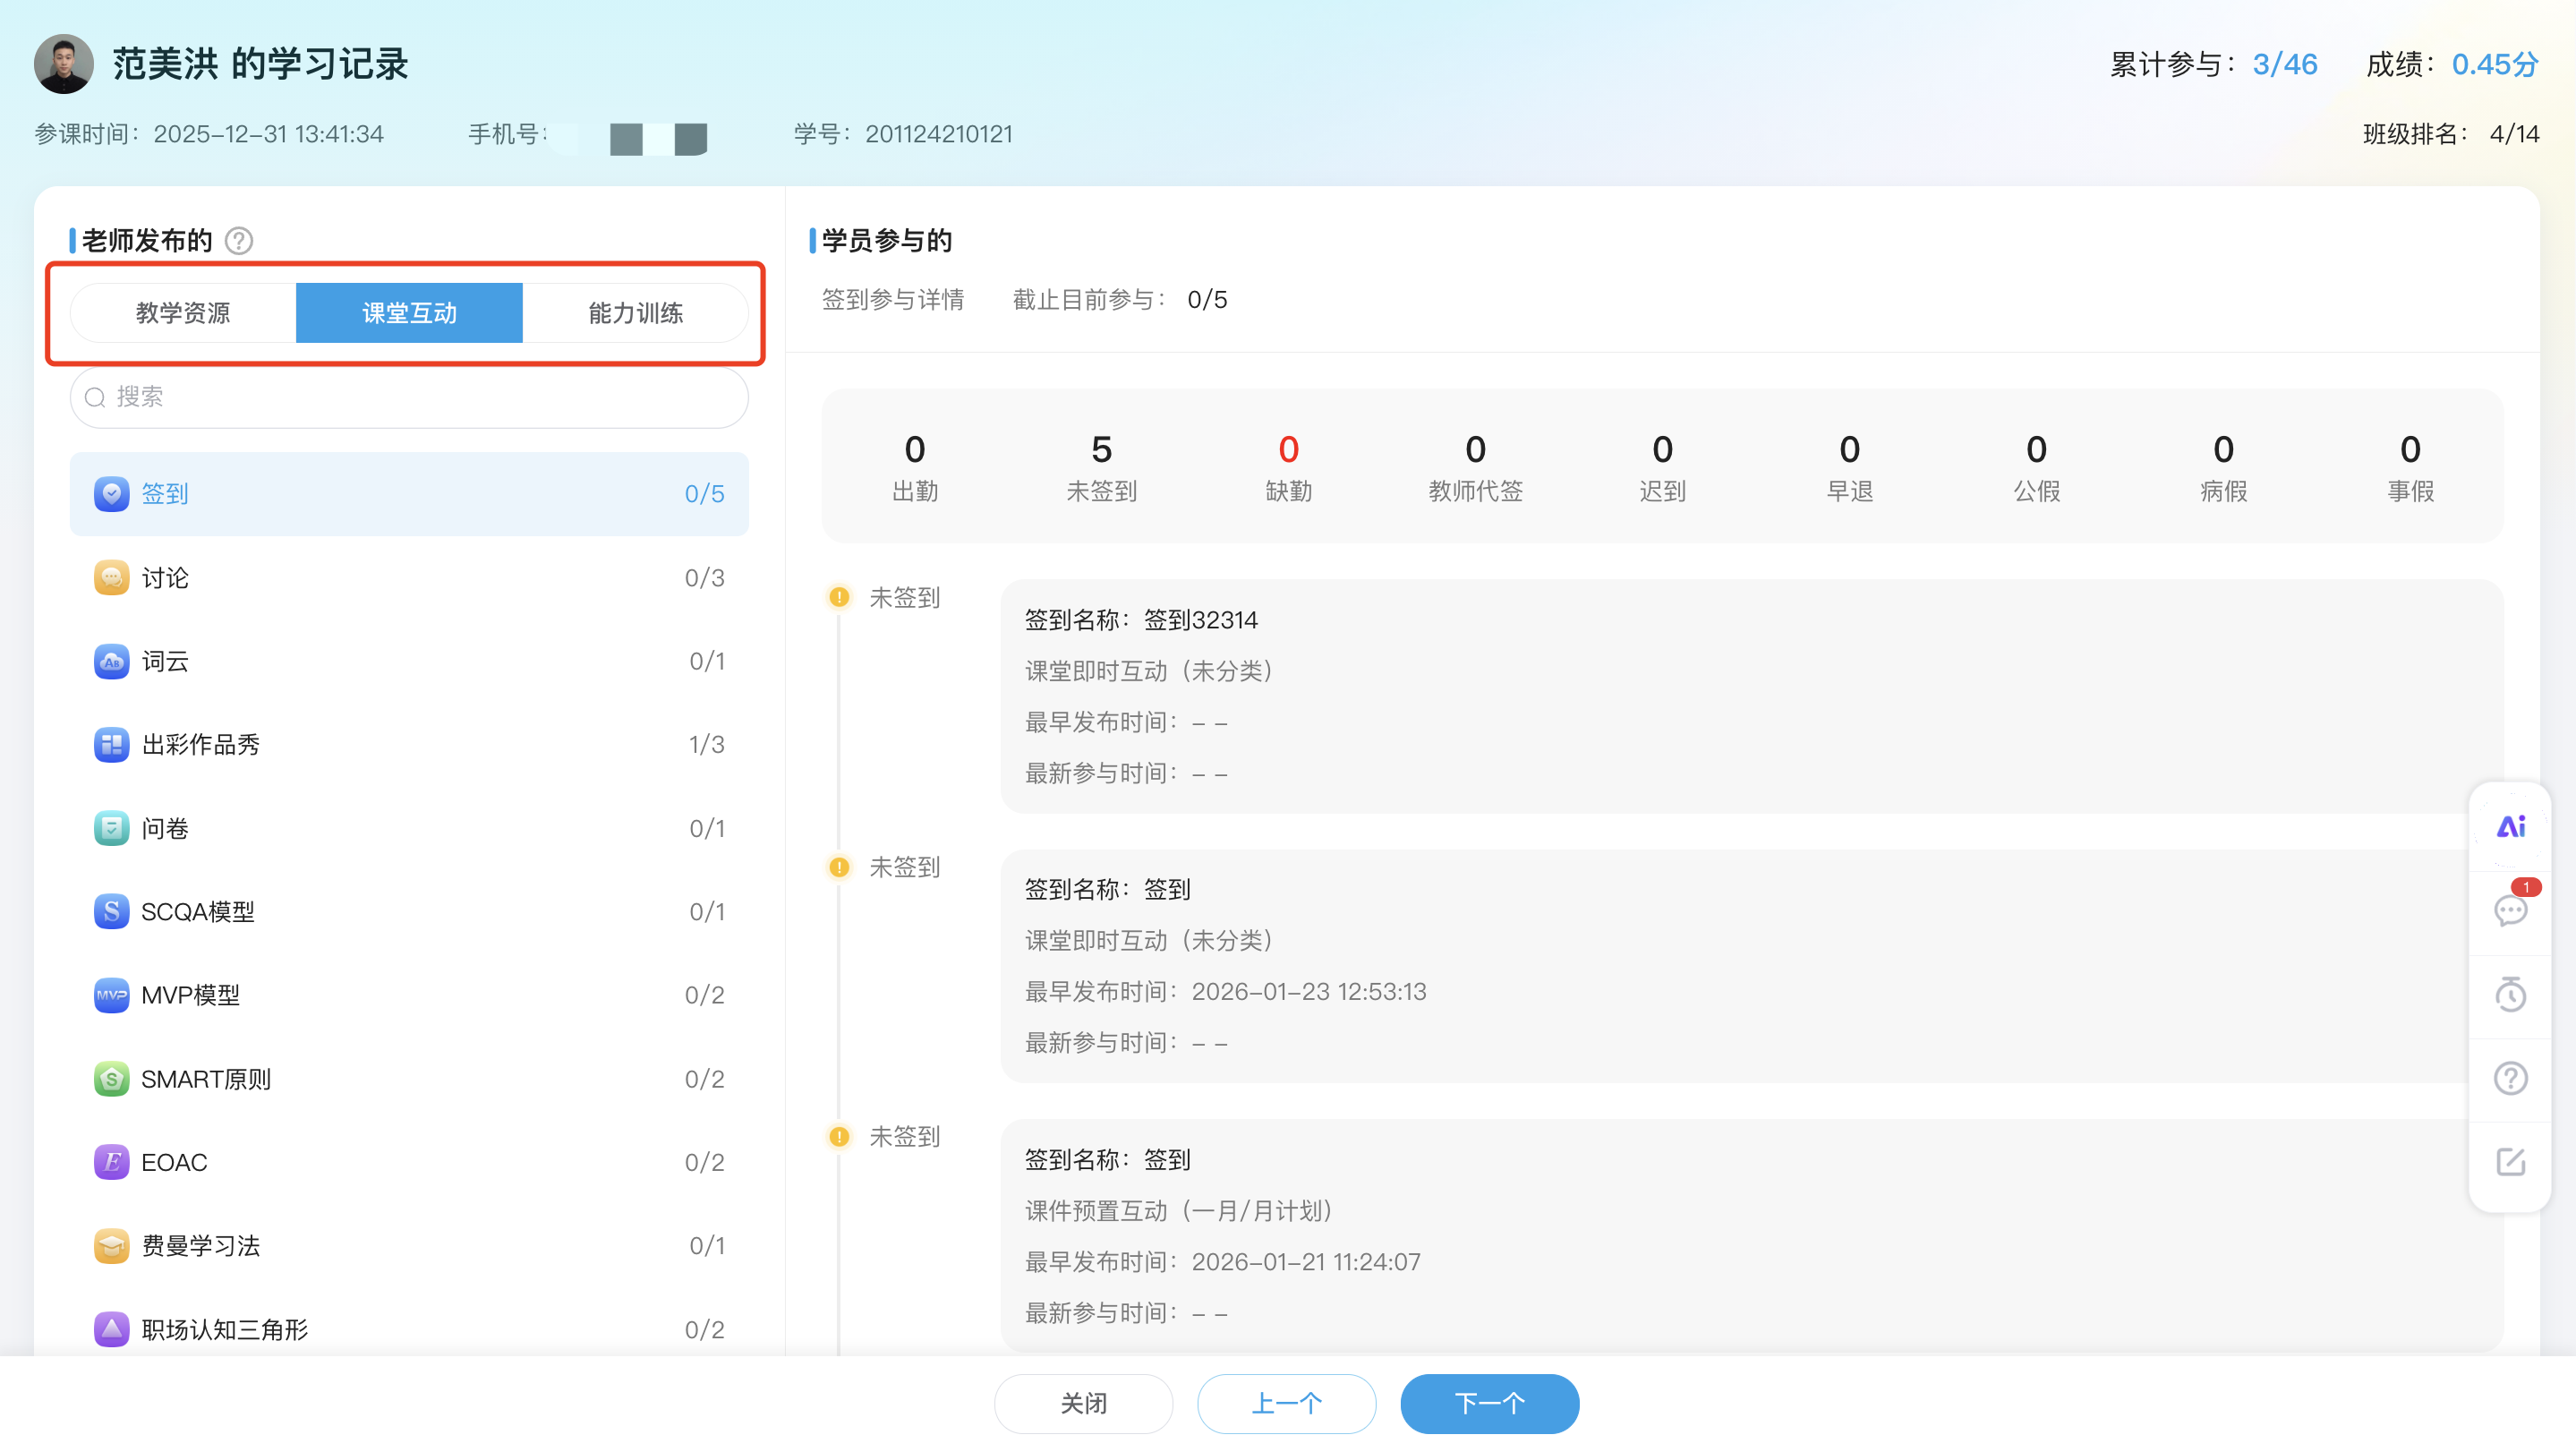Open the 问卷 questionnaire icon
This screenshot has height=1452, width=2576.
pos(111,828)
